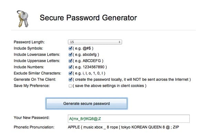This screenshot has width=207, height=138.
Task: Disable the Include Uppercase Letters checkbox
Action: click(x=70, y=61)
